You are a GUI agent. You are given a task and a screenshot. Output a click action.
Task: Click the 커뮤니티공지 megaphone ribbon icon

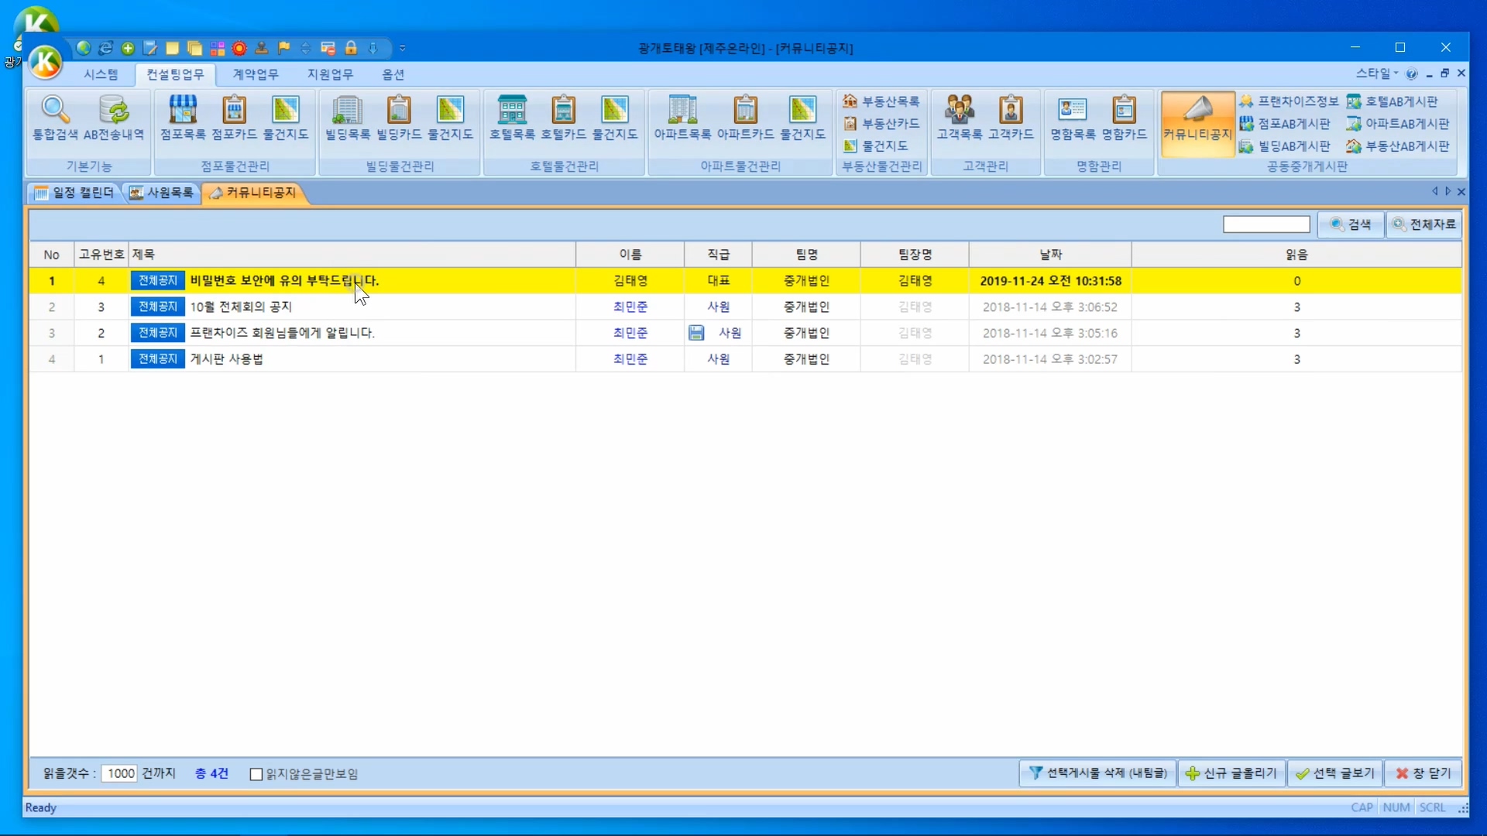click(1197, 120)
